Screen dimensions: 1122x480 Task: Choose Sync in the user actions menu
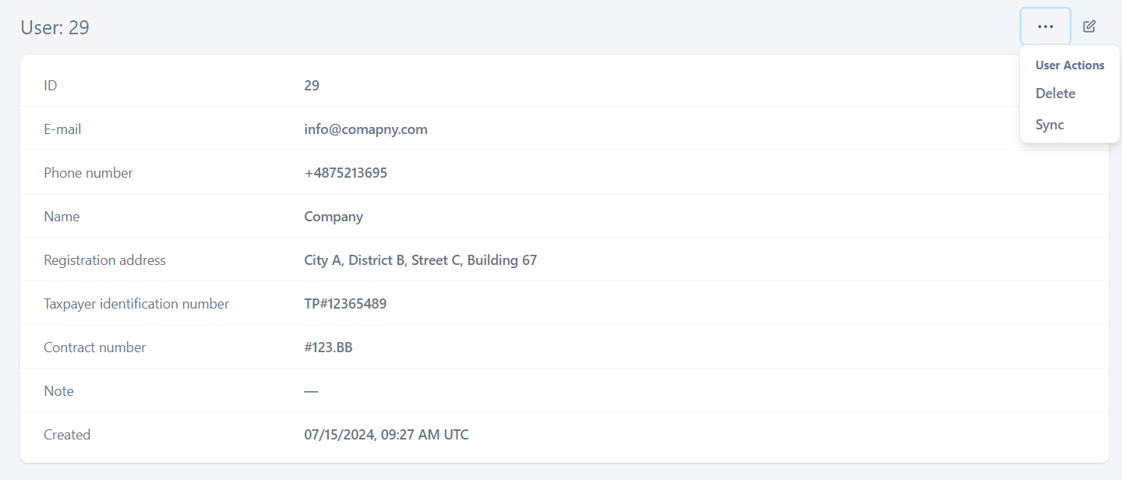tap(1050, 125)
